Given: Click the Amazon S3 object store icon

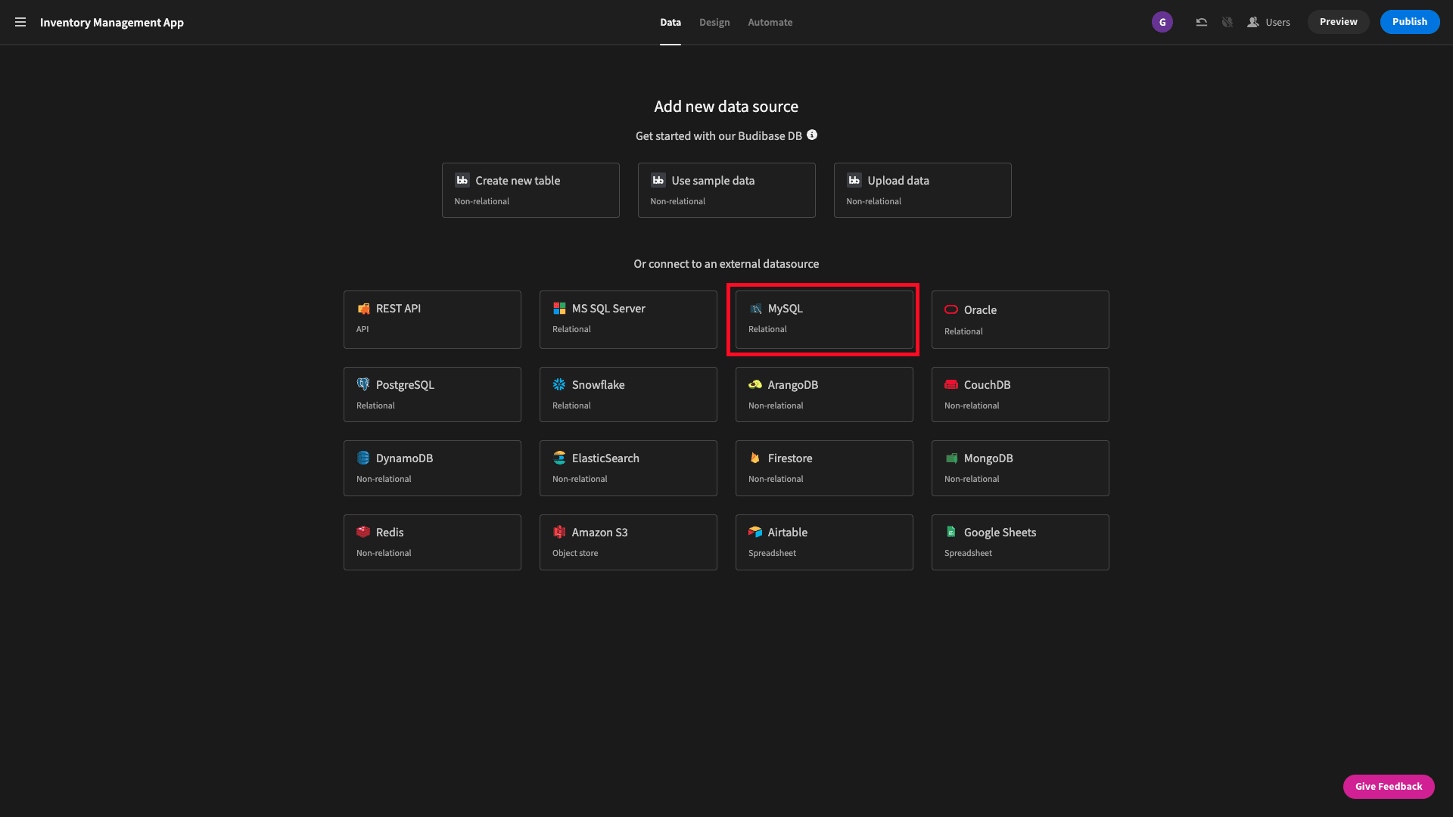Looking at the screenshot, I should pos(558,532).
